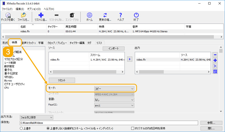Start encoding with エンコード(N) icon
This screenshot has height=132, width=225.
pos(72,17)
